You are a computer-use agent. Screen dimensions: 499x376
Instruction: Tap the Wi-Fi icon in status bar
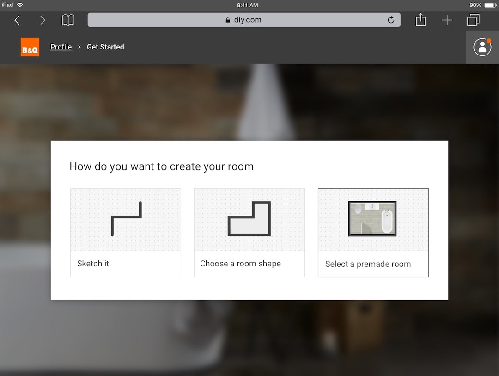point(20,5)
